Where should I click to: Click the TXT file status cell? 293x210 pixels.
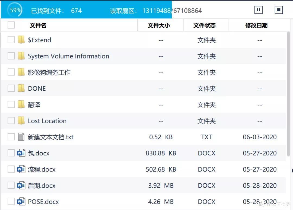pyautogui.click(x=206, y=137)
